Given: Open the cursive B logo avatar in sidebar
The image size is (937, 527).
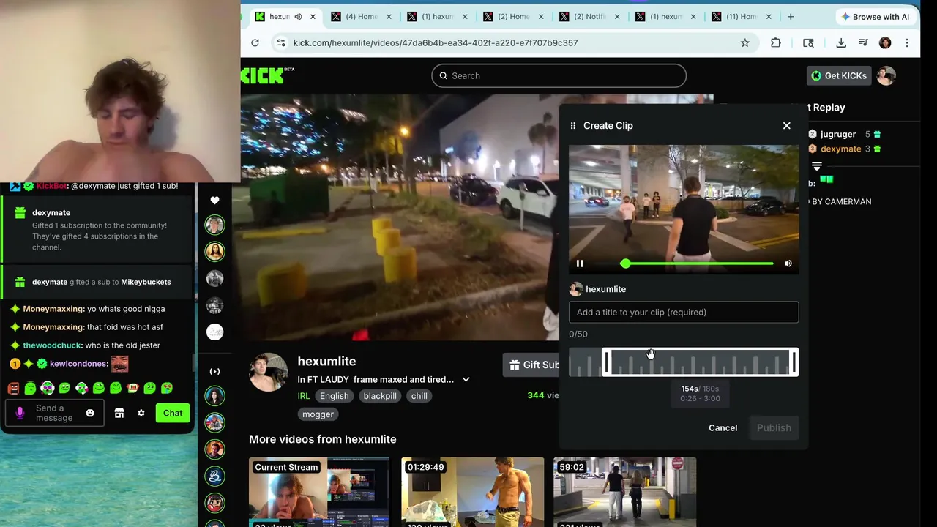Looking at the screenshot, I should point(214,476).
